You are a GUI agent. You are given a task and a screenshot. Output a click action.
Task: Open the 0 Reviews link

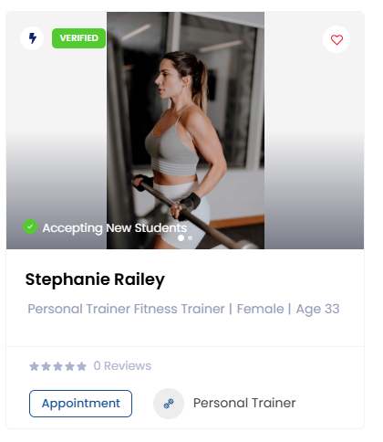122,366
